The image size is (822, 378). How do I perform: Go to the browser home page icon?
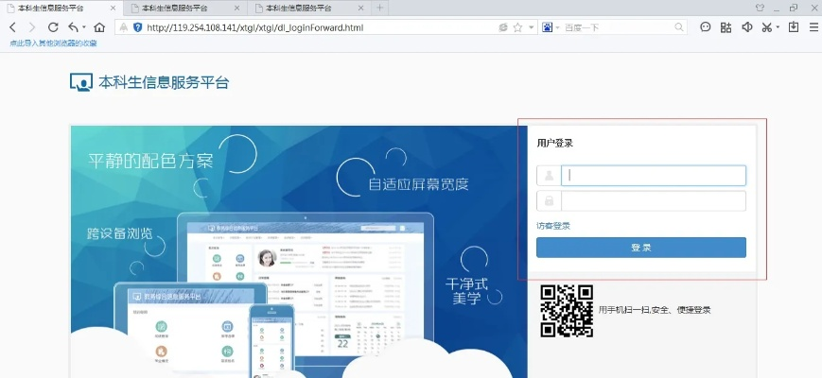pos(99,27)
